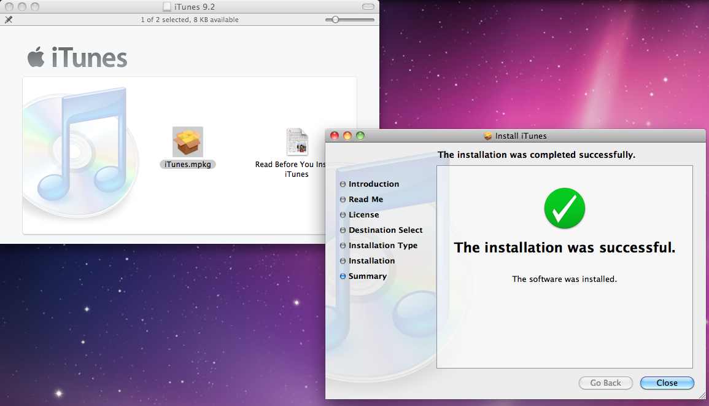Click the Apple iTunes logo in disk image
This screenshot has height=406, width=709.
[x=77, y=58]
